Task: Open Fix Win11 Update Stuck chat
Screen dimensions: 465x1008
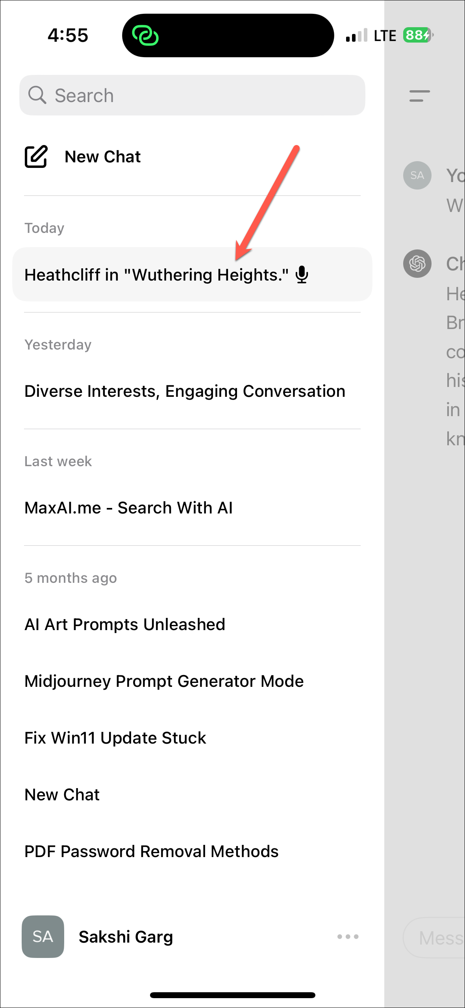Action: (115, 738)
